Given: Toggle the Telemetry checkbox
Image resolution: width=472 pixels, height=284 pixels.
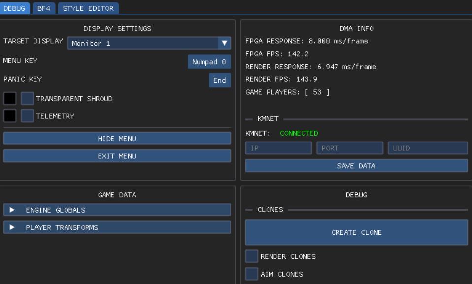Looking at the screenshot, I should click(x=28, y=116).
